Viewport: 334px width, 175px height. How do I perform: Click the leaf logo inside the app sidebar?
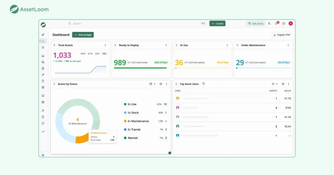pos(43,25)
